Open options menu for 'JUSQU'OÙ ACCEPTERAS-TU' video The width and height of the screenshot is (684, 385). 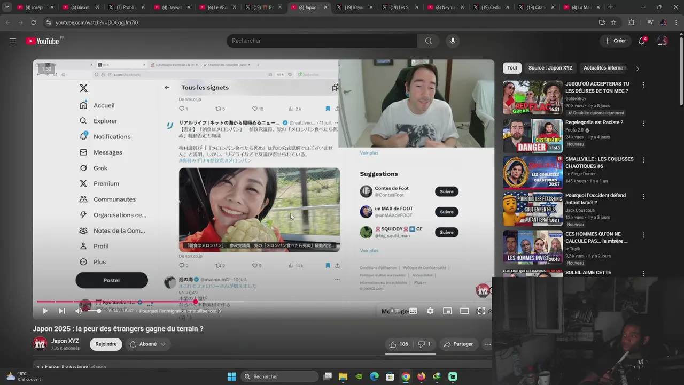(x=643, y=85)
